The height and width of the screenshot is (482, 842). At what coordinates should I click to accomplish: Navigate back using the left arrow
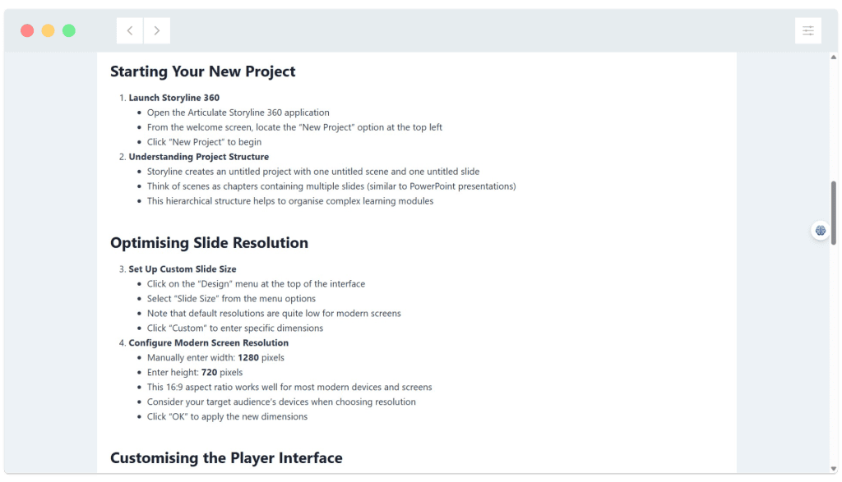(x=129, y=30)
